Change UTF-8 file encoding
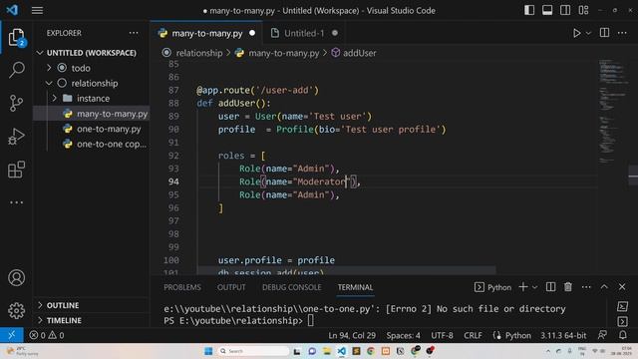The image size is (638, 359). (x=442, y=335)
